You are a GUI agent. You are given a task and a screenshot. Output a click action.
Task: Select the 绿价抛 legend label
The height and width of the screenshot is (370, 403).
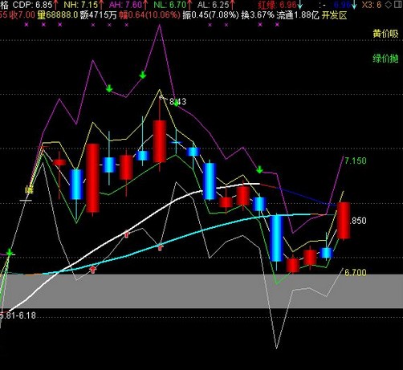click(x=385, y=58)
